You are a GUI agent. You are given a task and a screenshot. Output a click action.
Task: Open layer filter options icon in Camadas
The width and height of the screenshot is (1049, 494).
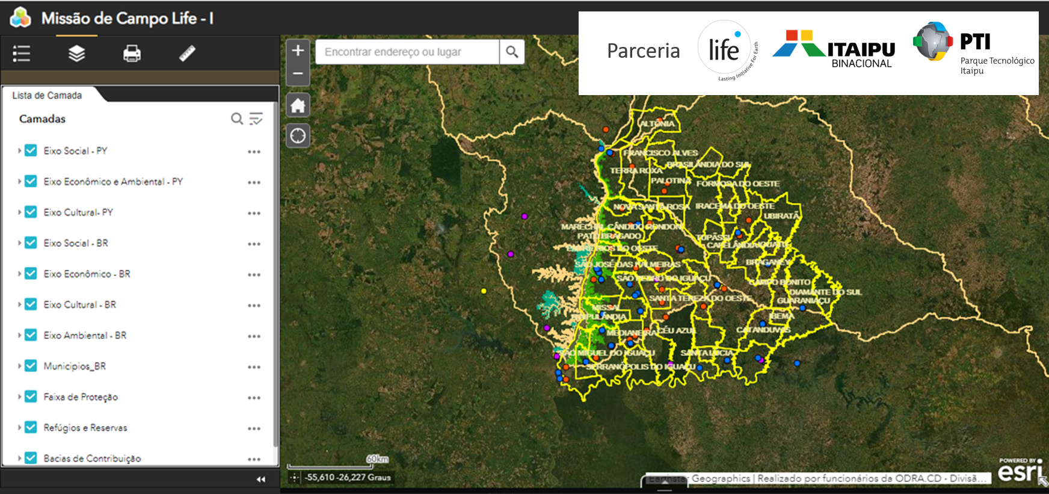click(x=256, y=119)
